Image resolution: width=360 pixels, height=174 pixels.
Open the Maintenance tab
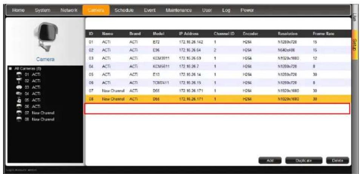178,10
